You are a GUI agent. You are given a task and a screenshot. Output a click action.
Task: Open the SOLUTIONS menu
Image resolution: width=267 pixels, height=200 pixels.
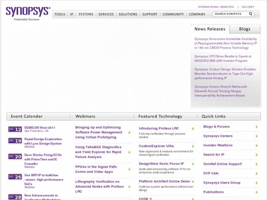point(128,14)
